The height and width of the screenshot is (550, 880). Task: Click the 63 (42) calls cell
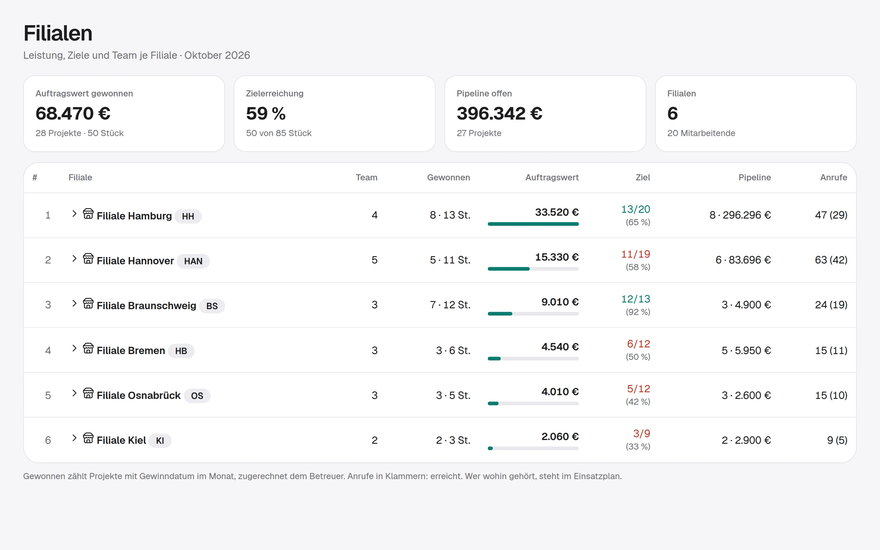pyautogui.click(x=831, y=260)
